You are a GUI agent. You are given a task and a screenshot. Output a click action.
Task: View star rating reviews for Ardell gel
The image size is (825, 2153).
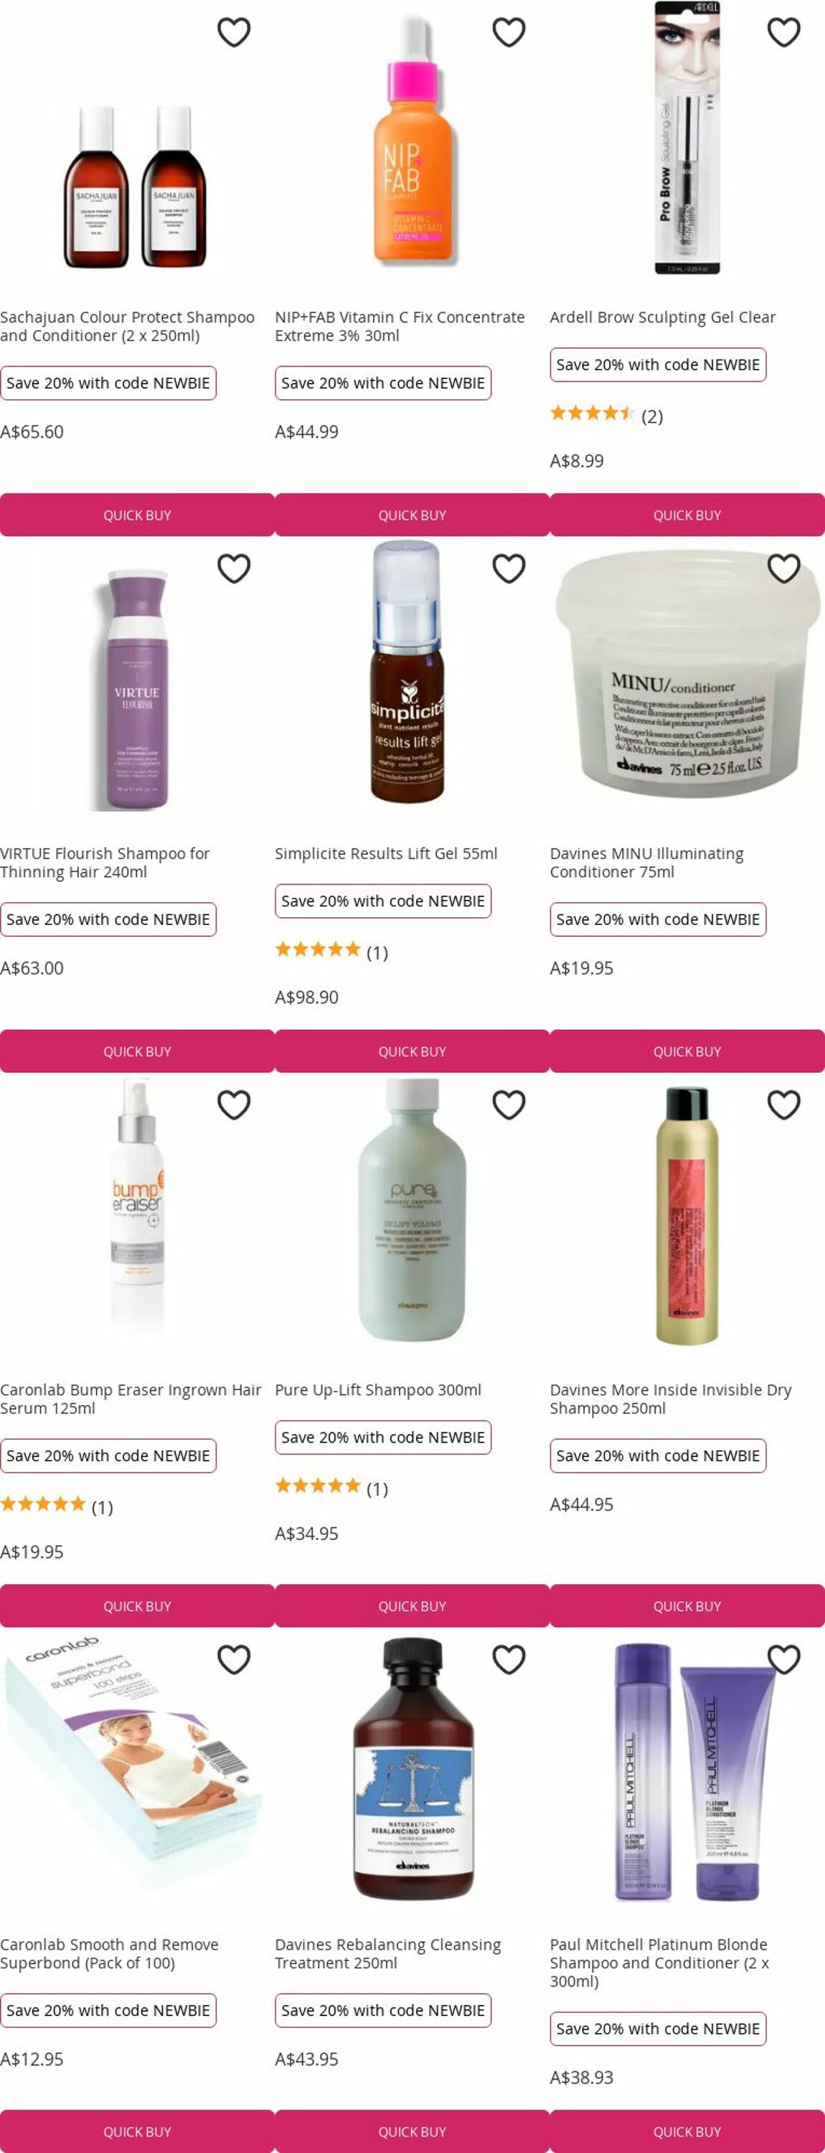pos(606,416)
